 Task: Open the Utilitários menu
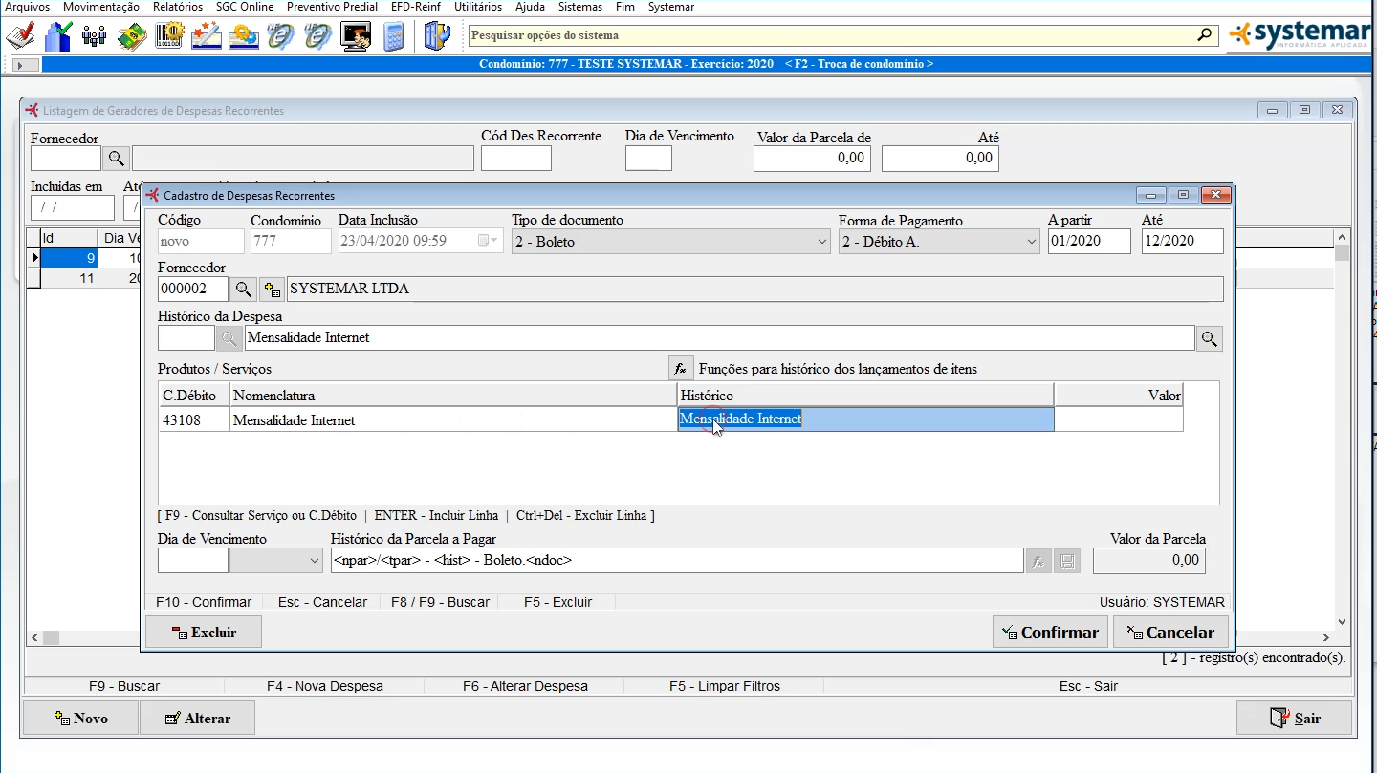[477, 7]
